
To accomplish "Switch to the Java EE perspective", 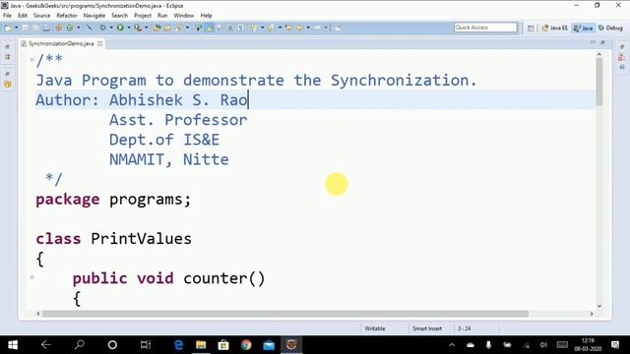I will click(x=554, y=28).
